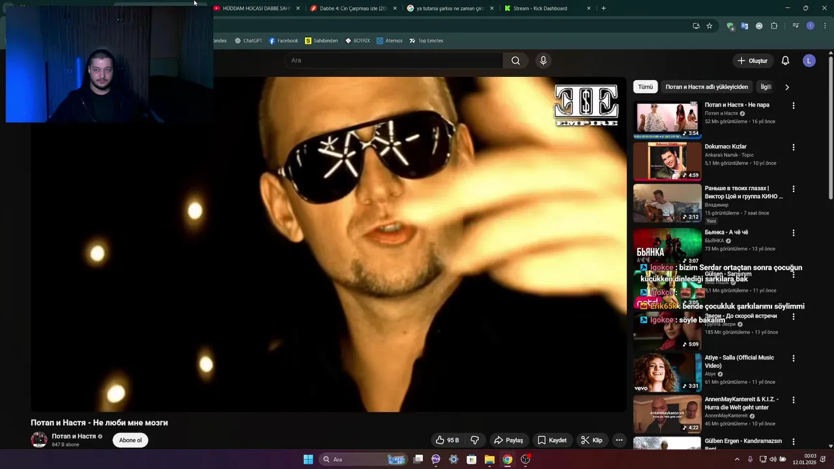The height and width of the screenshot is (469, 834).
Task: Open the account avatar menu on YouTube
Action: click(809, 61)
